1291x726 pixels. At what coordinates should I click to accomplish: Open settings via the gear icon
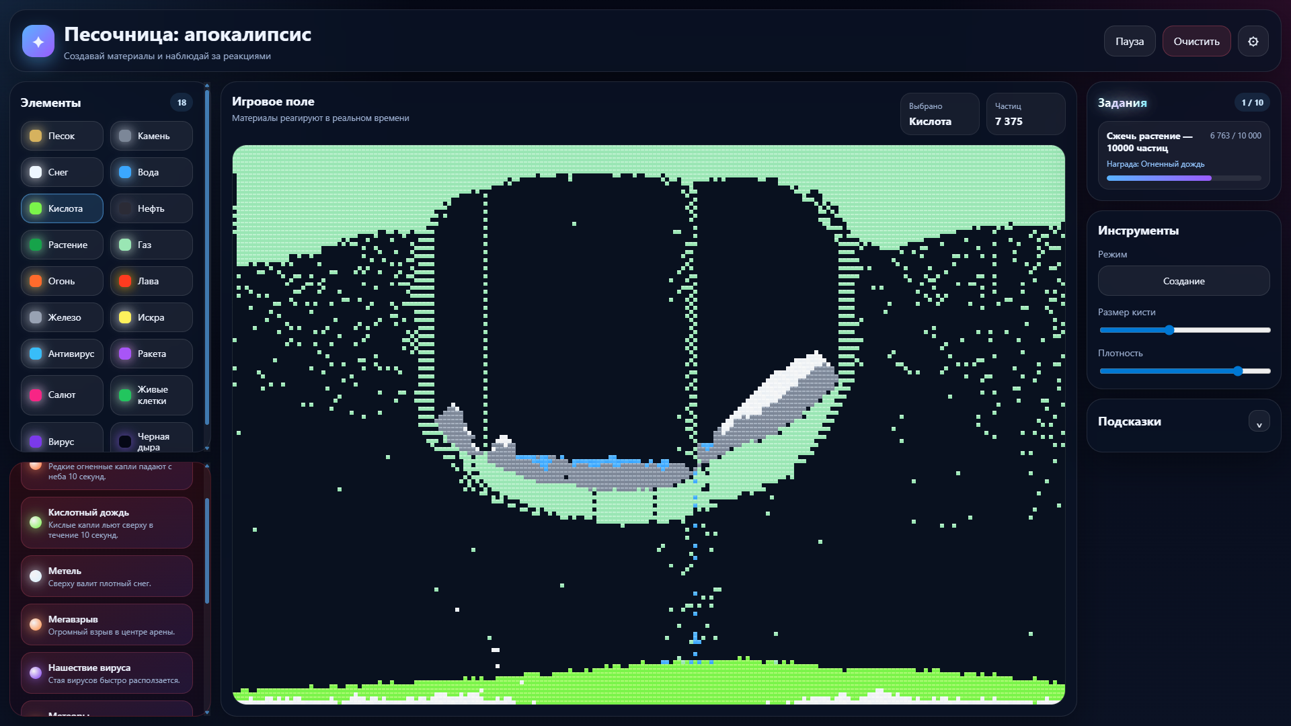click(1253, 41)
